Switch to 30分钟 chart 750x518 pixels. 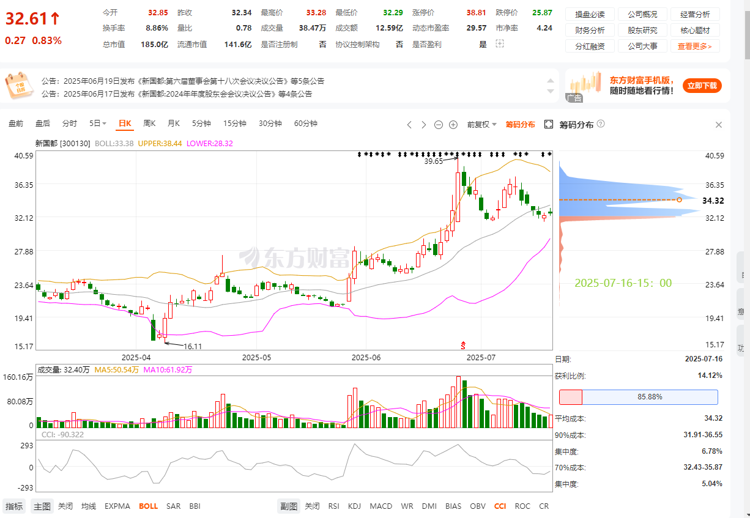click(270, 124)
